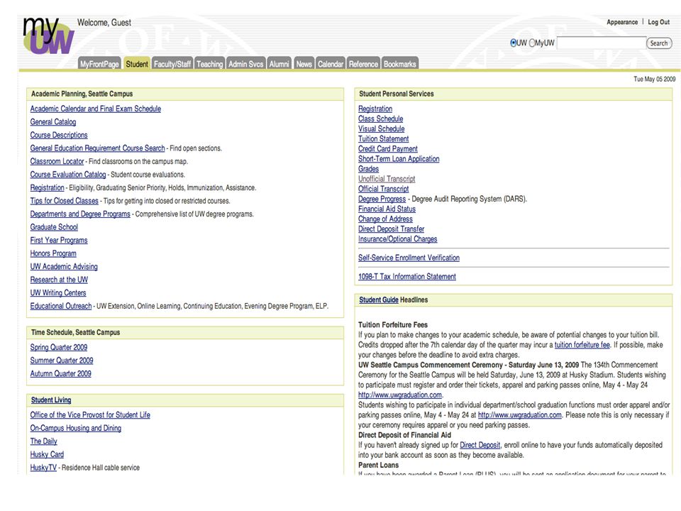
Task: Open Course Evaluation Catalog
Action: [68, 175]
